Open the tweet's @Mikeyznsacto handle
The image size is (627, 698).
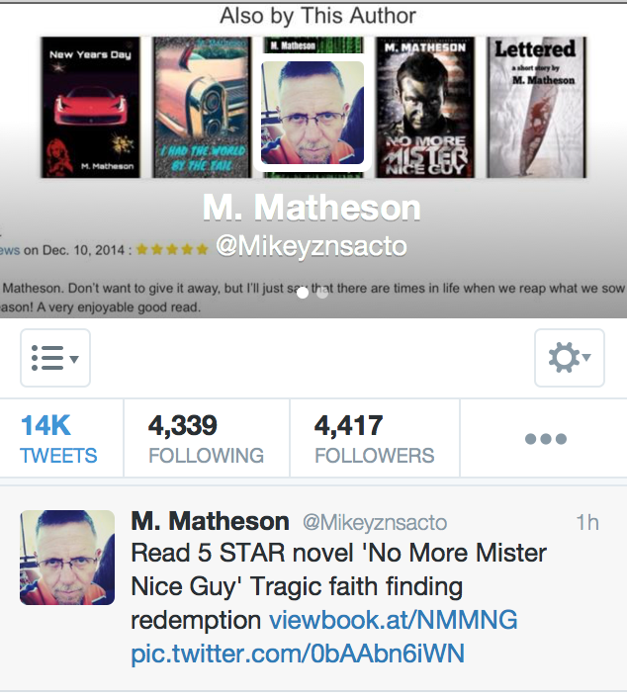(375, 522)
